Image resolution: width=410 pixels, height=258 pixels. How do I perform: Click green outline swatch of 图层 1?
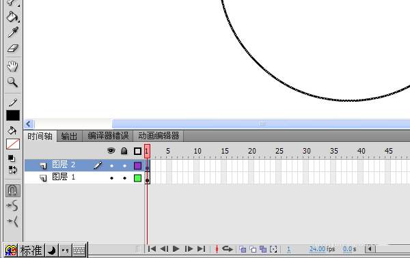coord(137,178)
